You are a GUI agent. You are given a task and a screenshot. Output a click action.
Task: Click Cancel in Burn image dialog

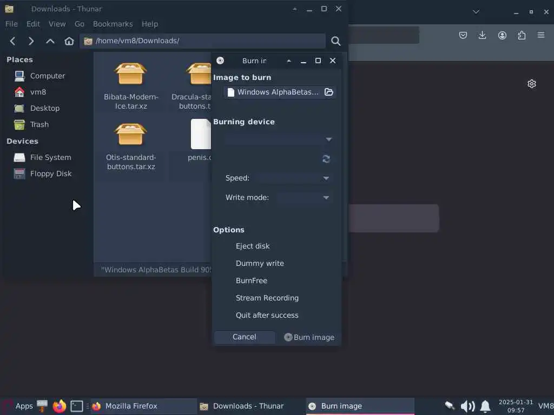[x=245, y=337]
